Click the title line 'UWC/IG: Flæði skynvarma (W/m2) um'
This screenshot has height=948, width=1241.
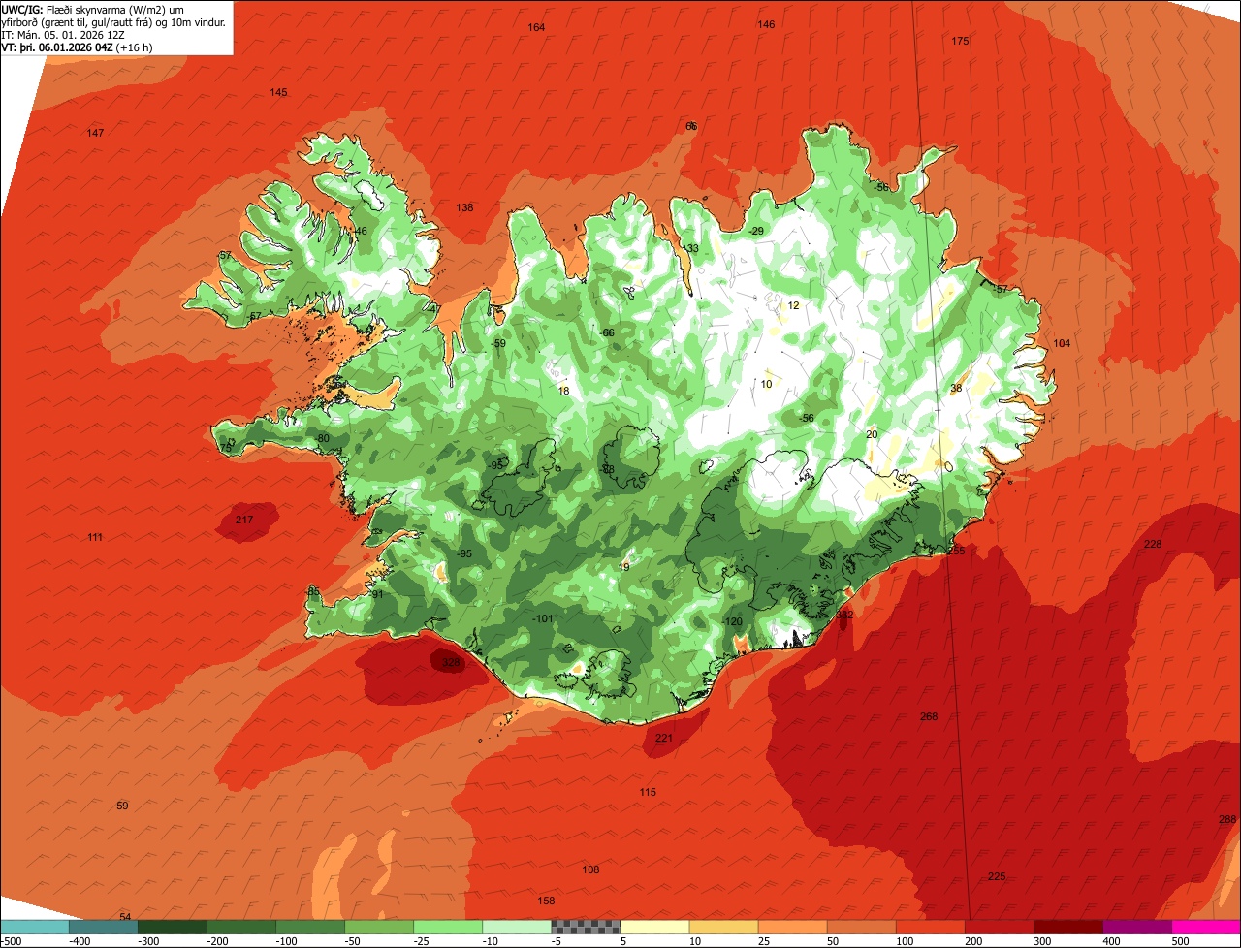[93, 9]
